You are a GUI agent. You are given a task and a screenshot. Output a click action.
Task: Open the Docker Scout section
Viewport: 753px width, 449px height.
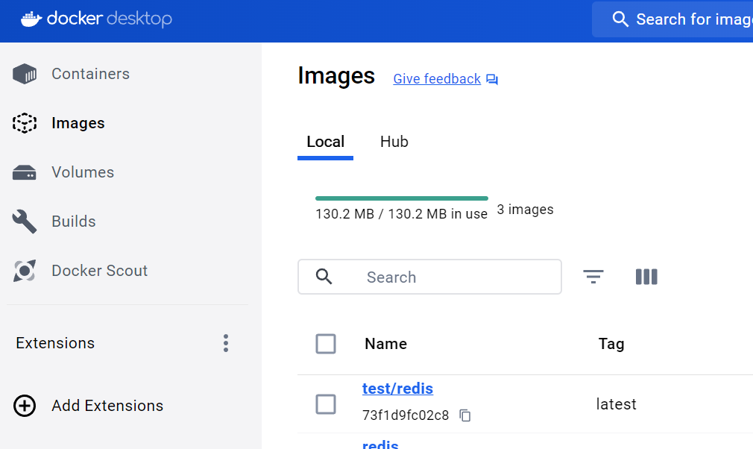coord(100,271)
